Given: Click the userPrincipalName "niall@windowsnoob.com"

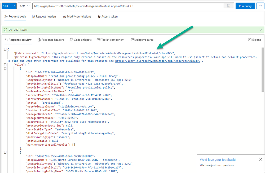Looking at the screenshot, I should [76, 107].
